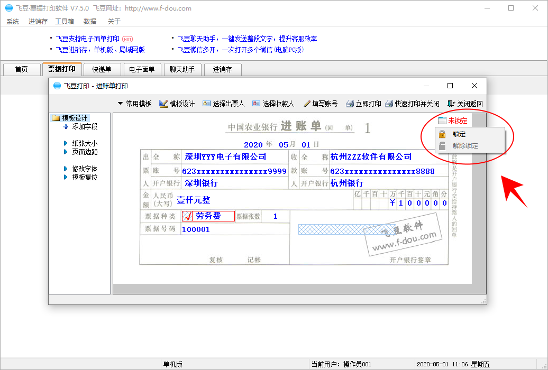Select 页面边距 in the template tree
This screenshot has width=548, height=370.
pyautogui.click(x=85, y=152)
